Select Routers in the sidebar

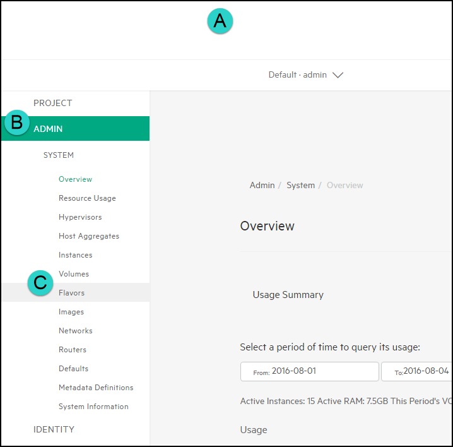(73, 350)
